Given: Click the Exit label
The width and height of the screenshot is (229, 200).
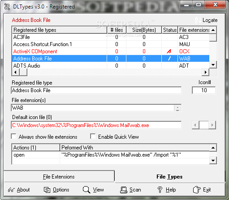Looking at the screenshot, I should point(207,190).
